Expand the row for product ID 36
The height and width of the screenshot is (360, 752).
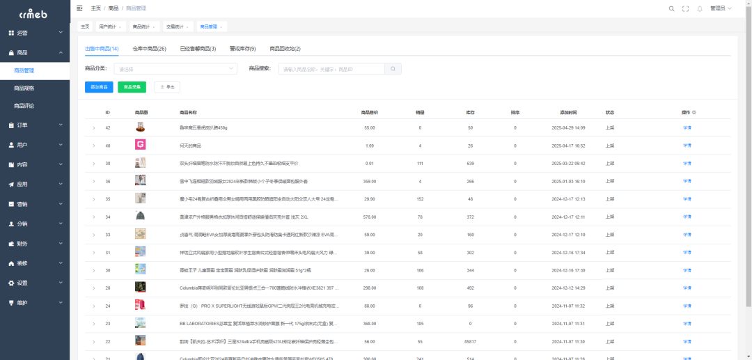93,181
